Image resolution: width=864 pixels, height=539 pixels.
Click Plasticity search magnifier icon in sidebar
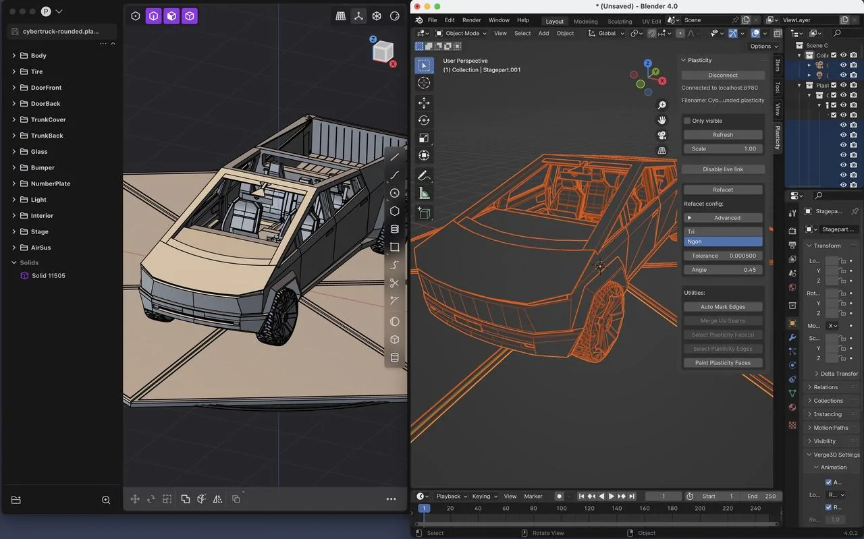(x=106, y=500)
